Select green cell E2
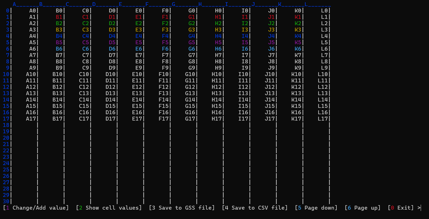The height and width of the screenshot is (219, 429). [139, 24]
